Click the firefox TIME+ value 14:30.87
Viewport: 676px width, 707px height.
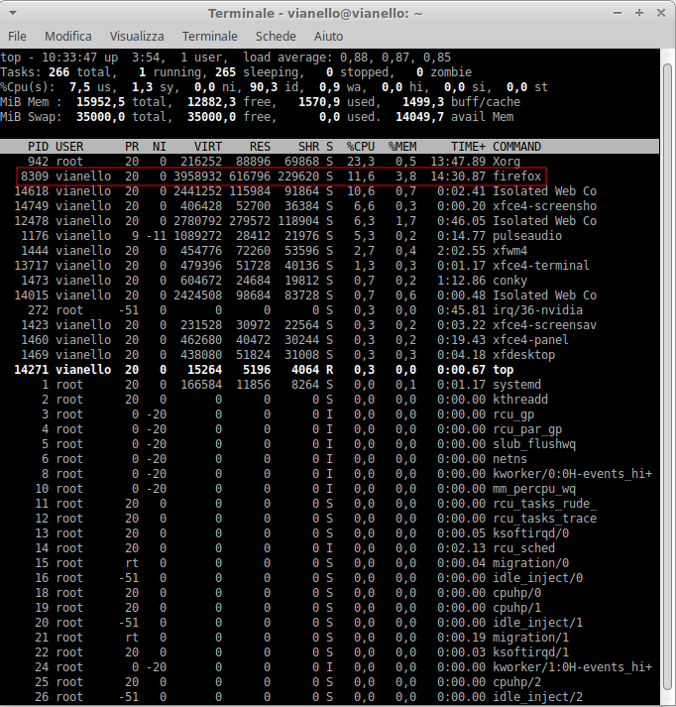(x=458, y=176)
